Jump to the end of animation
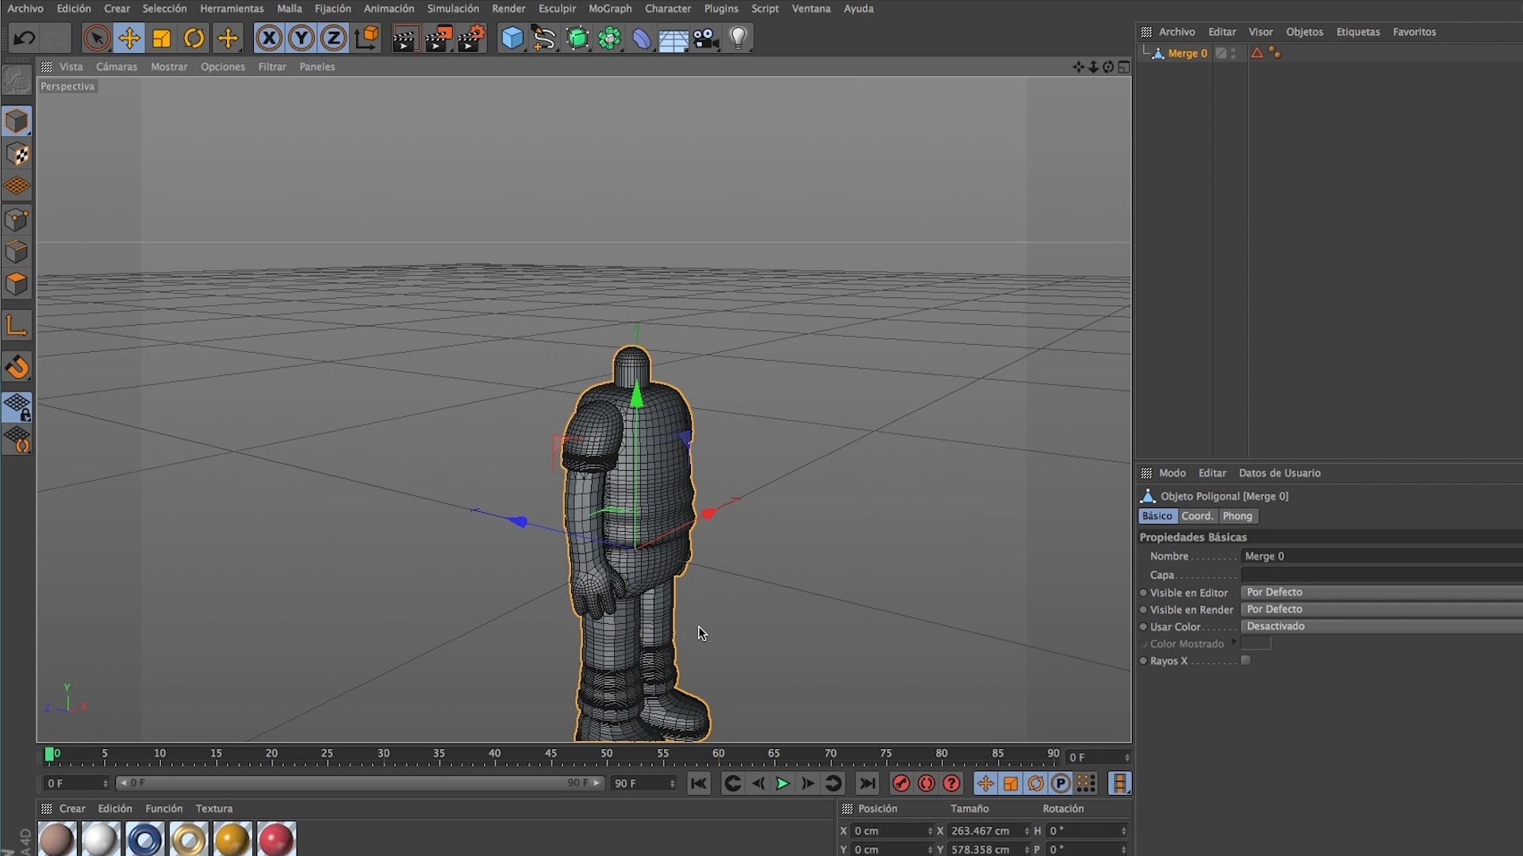 pos(867,783)
